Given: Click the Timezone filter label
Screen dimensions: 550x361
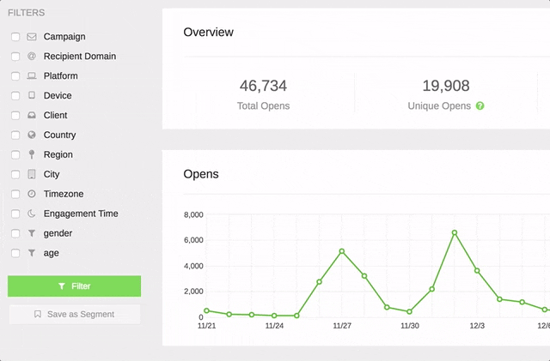Looking at the screenshot, I should click(64, 194).
